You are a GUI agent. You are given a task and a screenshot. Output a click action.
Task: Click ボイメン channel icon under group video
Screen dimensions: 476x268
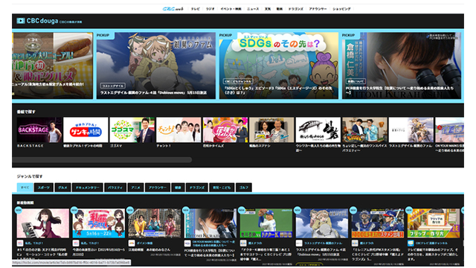[x=132, y=243]
